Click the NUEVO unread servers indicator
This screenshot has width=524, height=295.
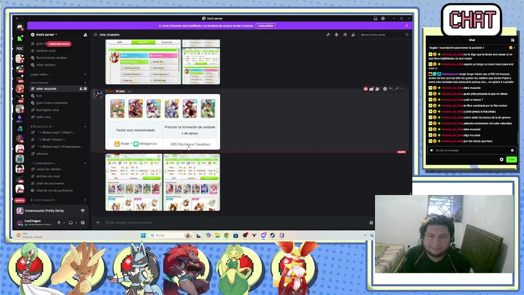[x=20, y=200]
